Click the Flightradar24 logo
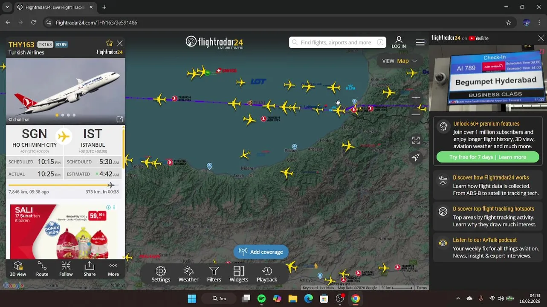The width and height of the screenshot is (547, 307). 214,42
